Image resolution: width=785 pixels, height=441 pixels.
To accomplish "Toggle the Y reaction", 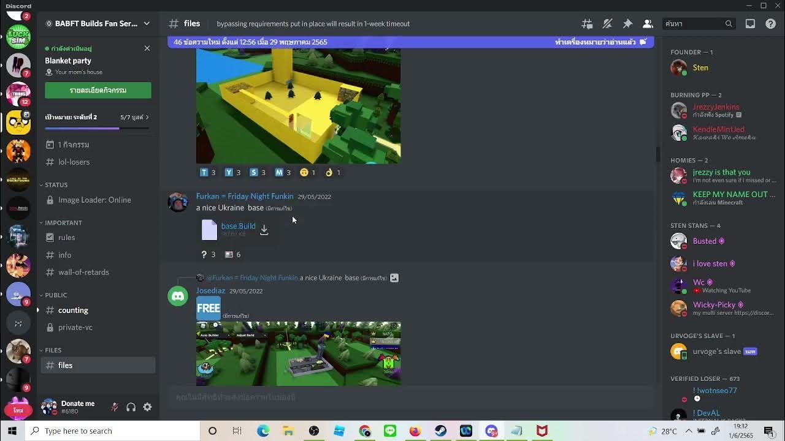I will pos(232,173).
